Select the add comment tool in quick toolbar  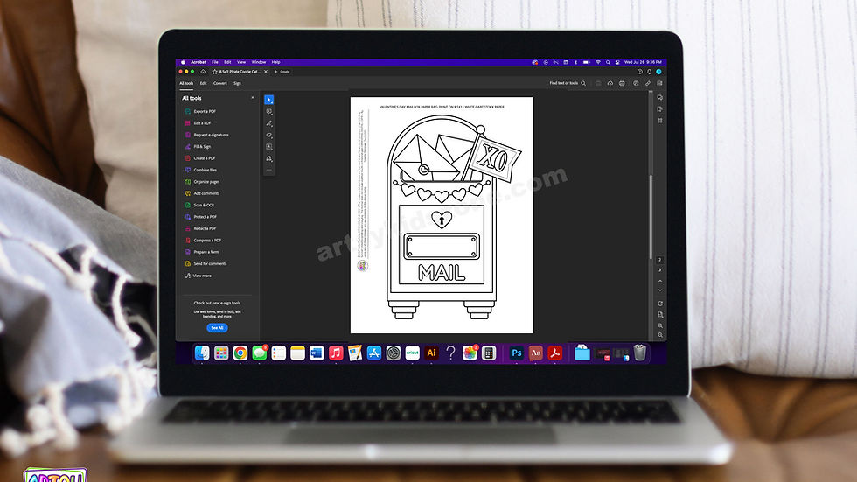coord(269,111)
